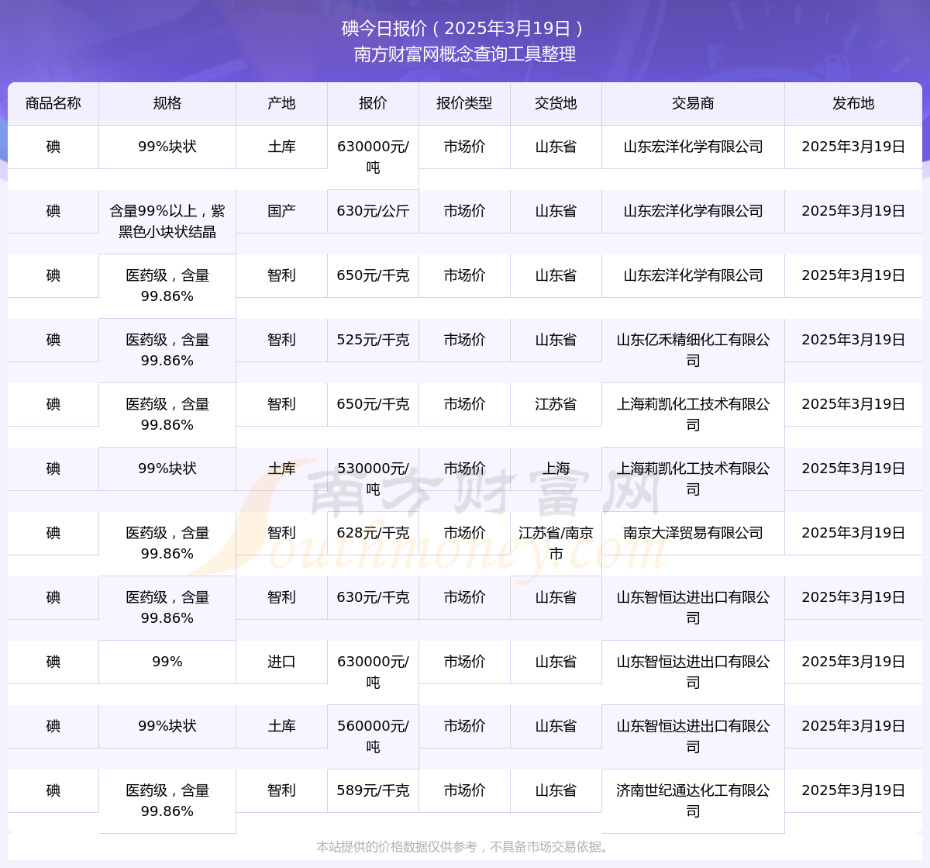
Task: Click the 发布地 column header
Action: pos(853,103)
